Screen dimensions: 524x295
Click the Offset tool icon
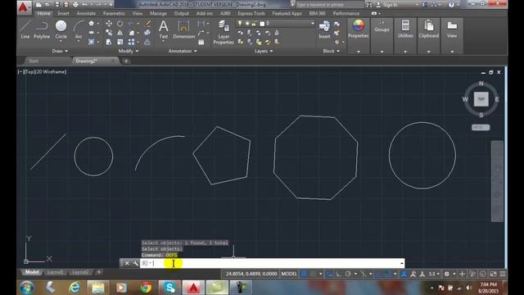click(147, 42)
